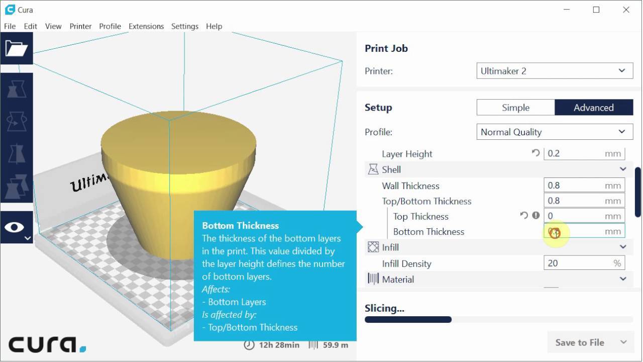Collapse the Shell section chevron
The height and width of the screenshot is (362, 643).
[623, 169]
